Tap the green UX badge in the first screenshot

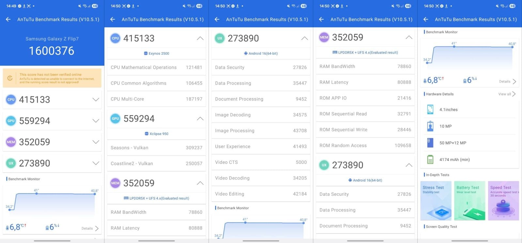[11, 163]
